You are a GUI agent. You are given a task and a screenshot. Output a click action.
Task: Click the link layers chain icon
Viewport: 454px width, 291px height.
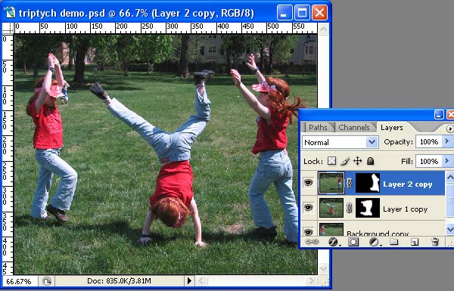click(311, 242)
